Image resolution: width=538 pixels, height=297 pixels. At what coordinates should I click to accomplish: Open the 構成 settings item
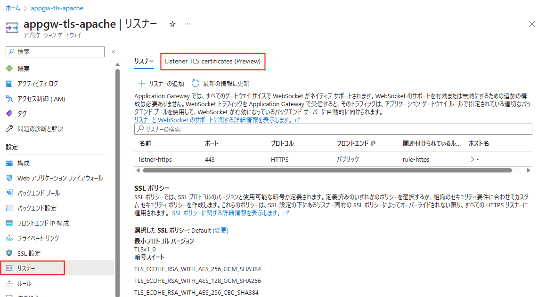24,163
